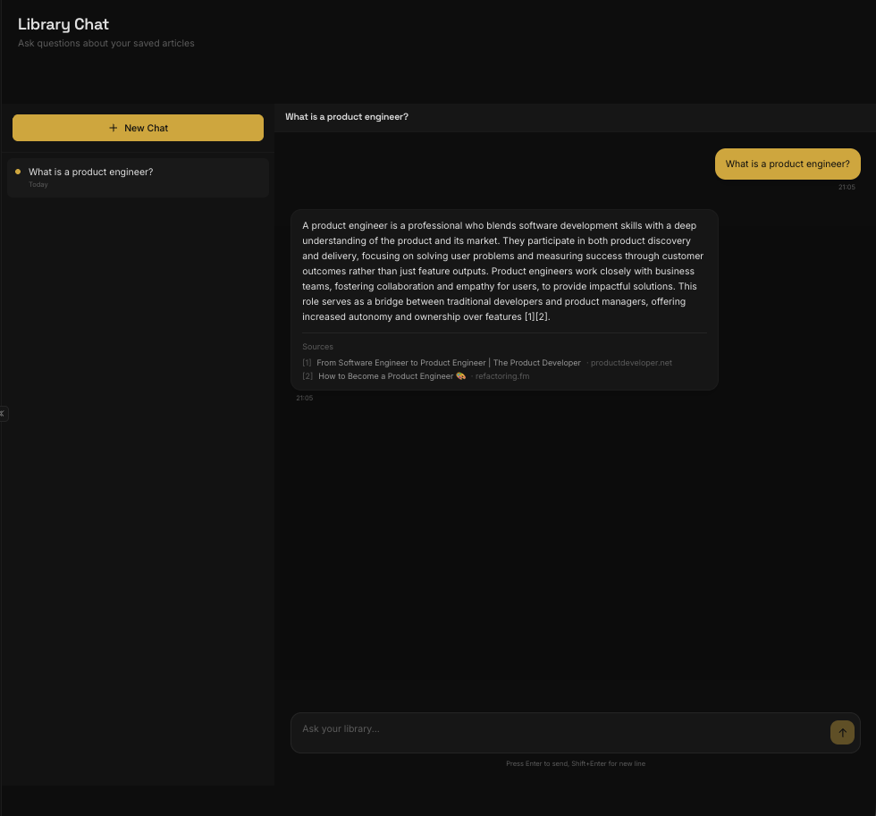Click productdeveloper.net domain label

pos(632,362)
